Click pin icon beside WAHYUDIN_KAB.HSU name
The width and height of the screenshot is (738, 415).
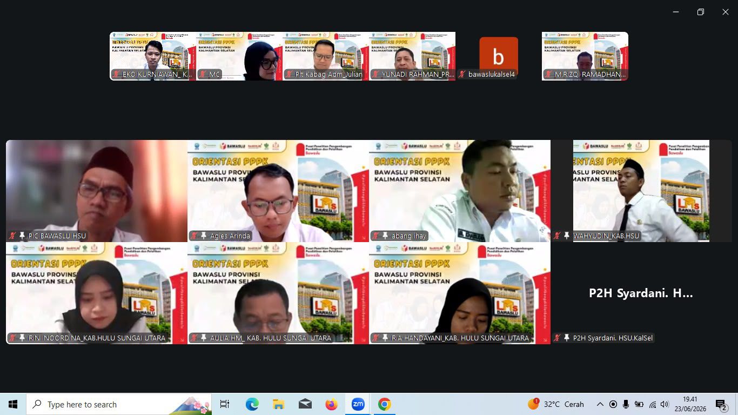pos(567,236)
